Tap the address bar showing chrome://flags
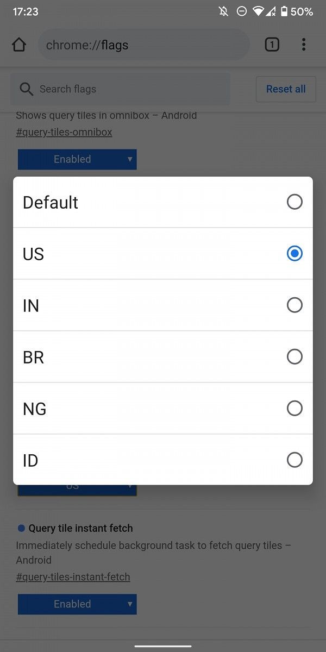This screenshot has width=326, height=652. (143, 45)
